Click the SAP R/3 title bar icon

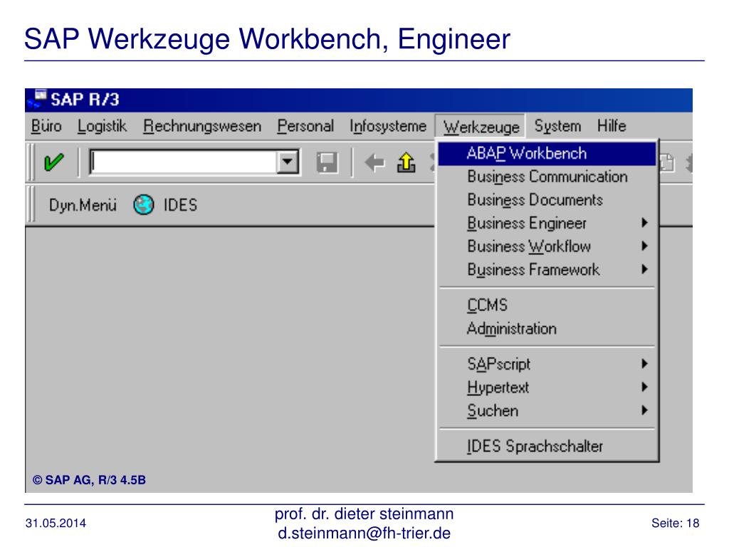pyautogui.click(x=37, y=99)
